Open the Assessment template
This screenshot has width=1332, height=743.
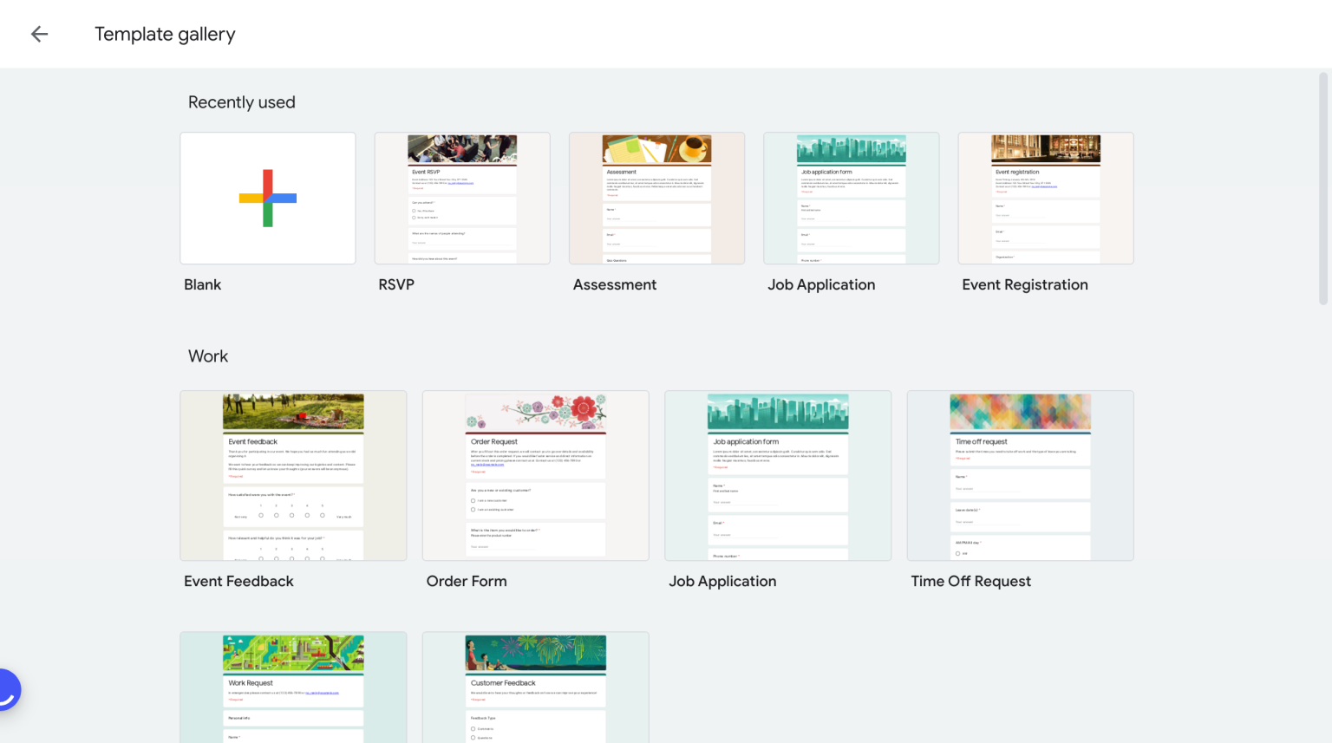click(x=656, y=198)
